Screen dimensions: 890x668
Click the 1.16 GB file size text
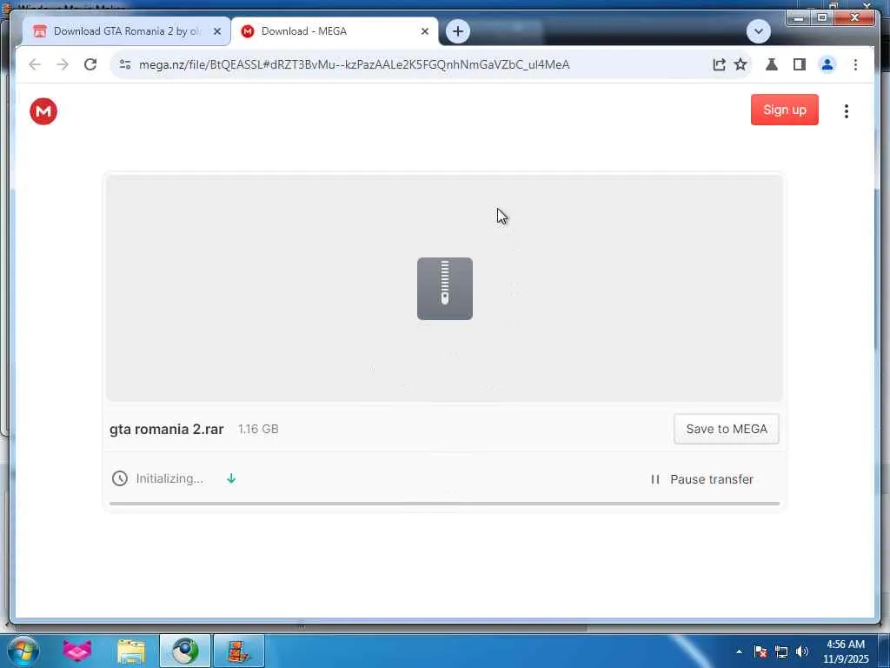click(x=258, y=429)
